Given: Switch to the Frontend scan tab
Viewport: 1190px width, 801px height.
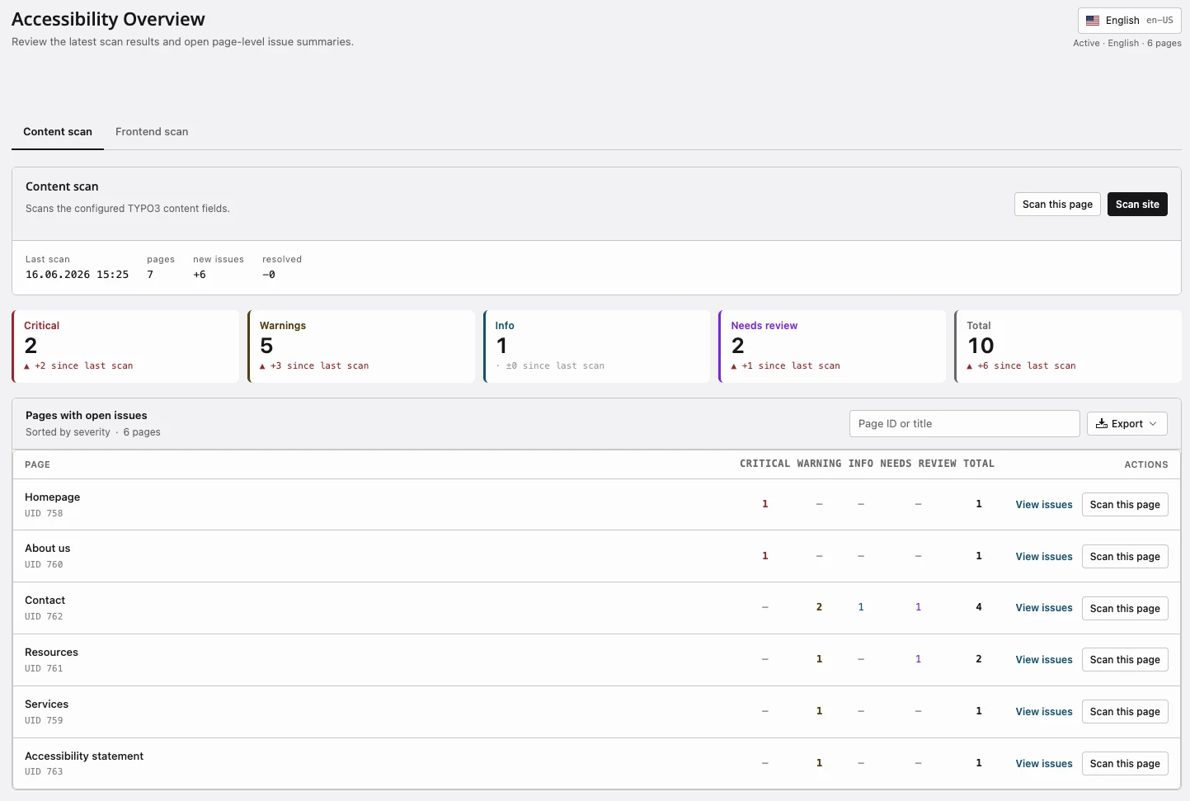Looking at the screenshot, I should [x=152, y=132].
